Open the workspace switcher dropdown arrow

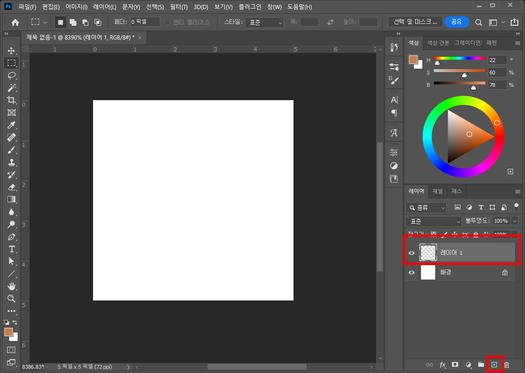pos(503,22)
